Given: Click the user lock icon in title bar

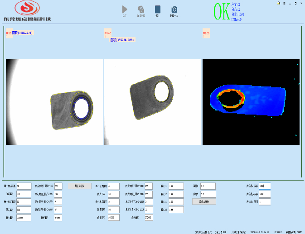Looking at the screenshot, I should pyautogui.click(x=279, y=3).
